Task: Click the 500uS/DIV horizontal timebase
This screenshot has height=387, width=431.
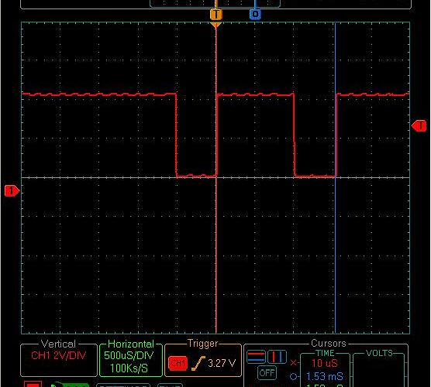Action: (x=129, y=355)
